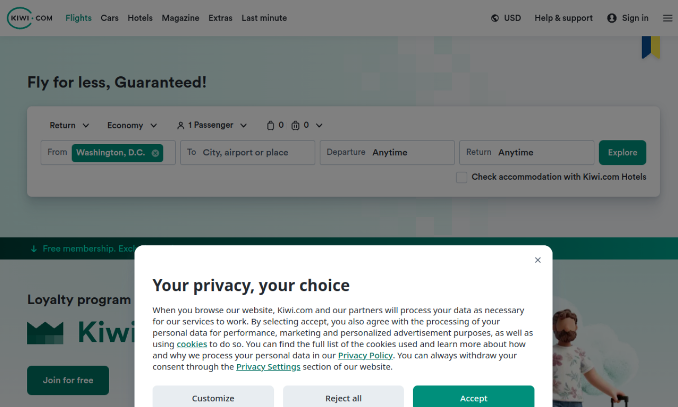Click the Kiwi.com logo
Viewport: 678px width, 407px height.
click(x=29, y=17)
